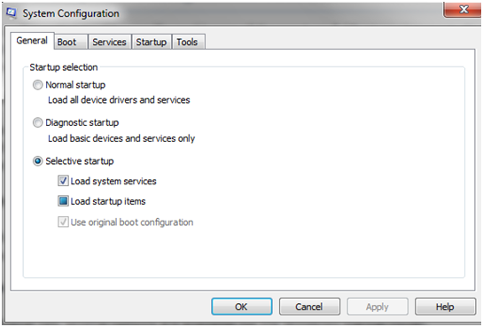Switch to the General tab

click(32, 41)
